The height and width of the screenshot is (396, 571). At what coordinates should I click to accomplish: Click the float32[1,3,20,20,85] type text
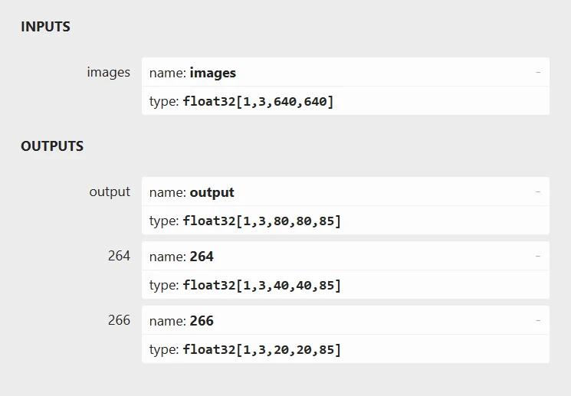(x=261, y=349)
